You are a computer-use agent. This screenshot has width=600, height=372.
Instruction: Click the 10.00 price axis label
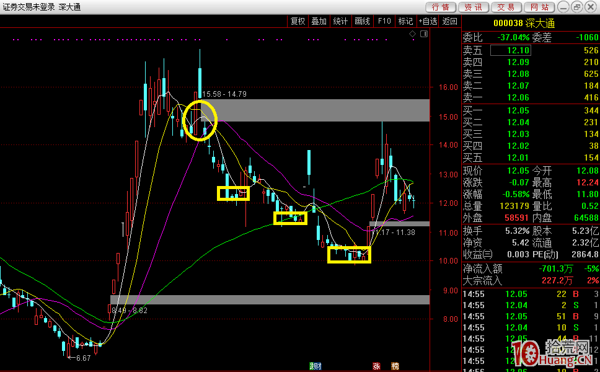[448, 261]
